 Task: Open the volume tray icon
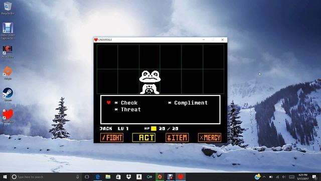pos(284,176)
